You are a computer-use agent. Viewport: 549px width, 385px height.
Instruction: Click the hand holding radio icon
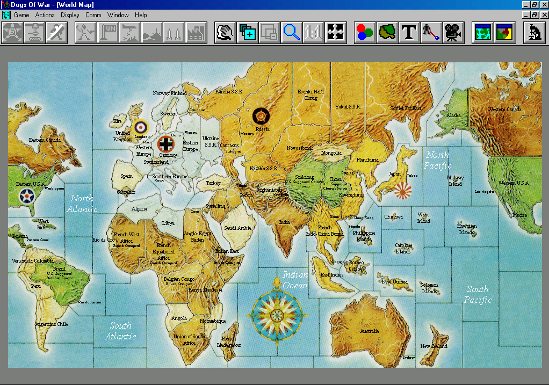(x=225, y=33)
